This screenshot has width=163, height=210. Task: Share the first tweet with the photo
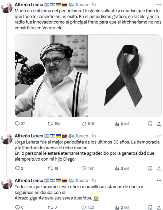coord(159,124)
